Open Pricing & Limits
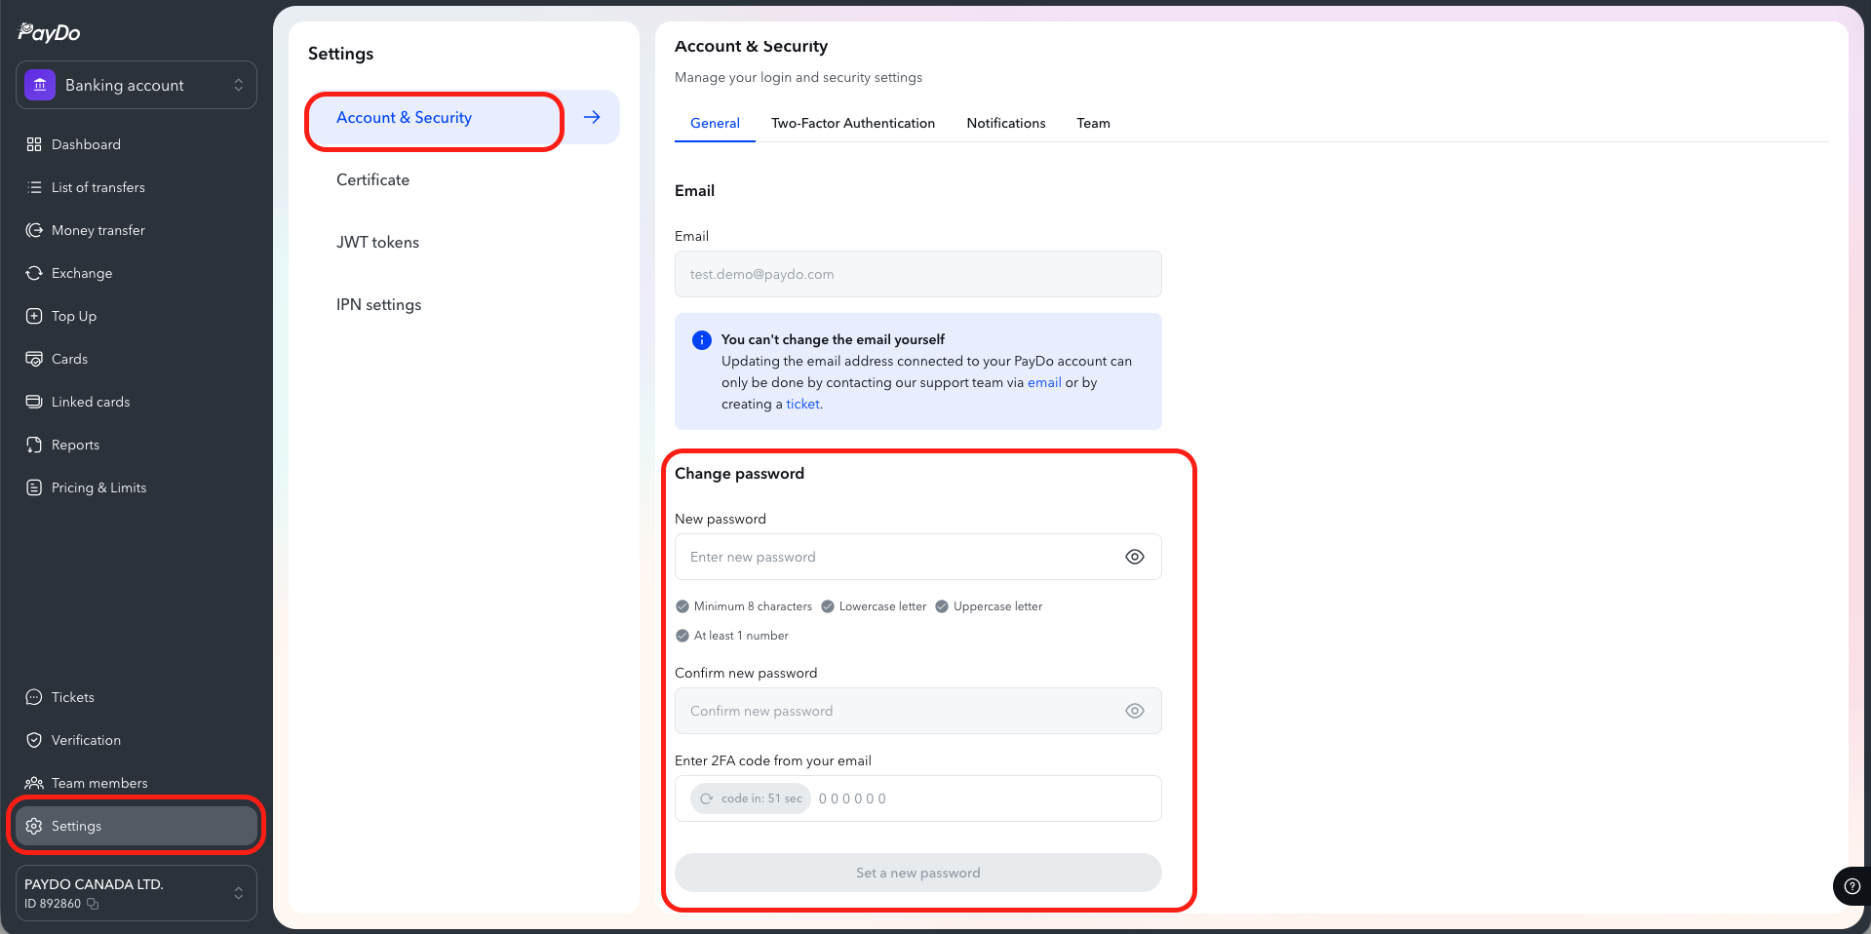This screenshot has height=934, width=1871. pyautogui.click(x=136, y=487)
